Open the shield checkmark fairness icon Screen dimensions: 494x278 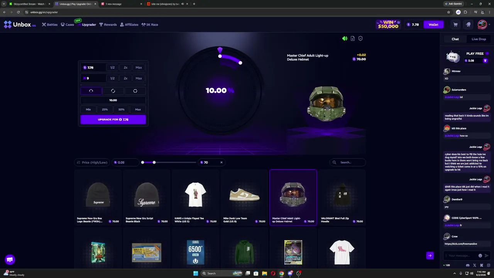[360, 39]
